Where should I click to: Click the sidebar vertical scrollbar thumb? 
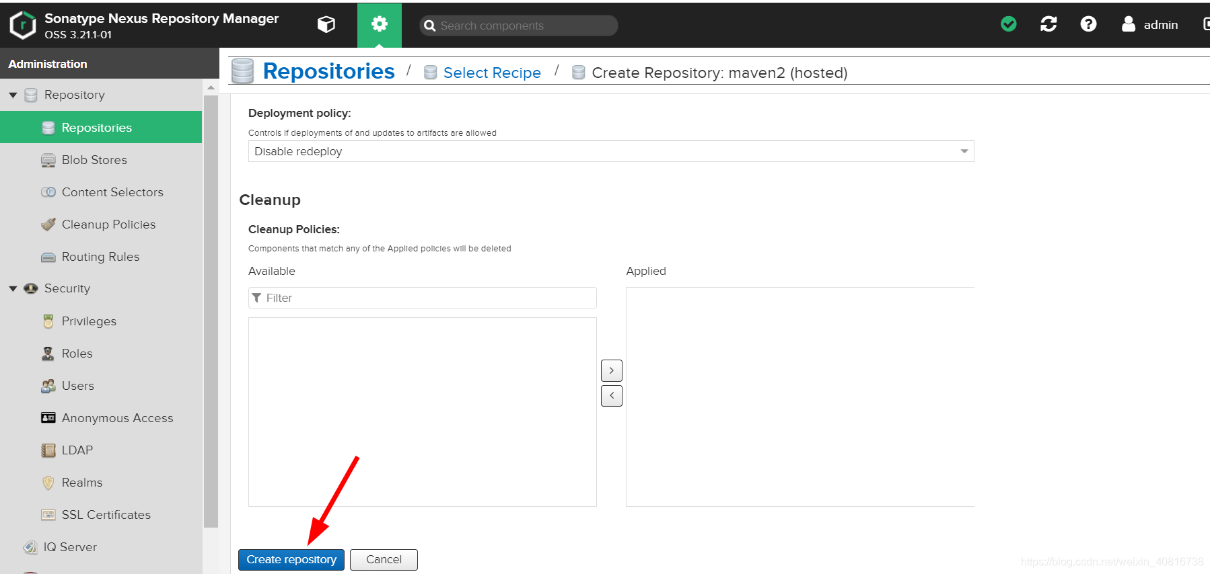pyautogui.click(x=211, y=312)
